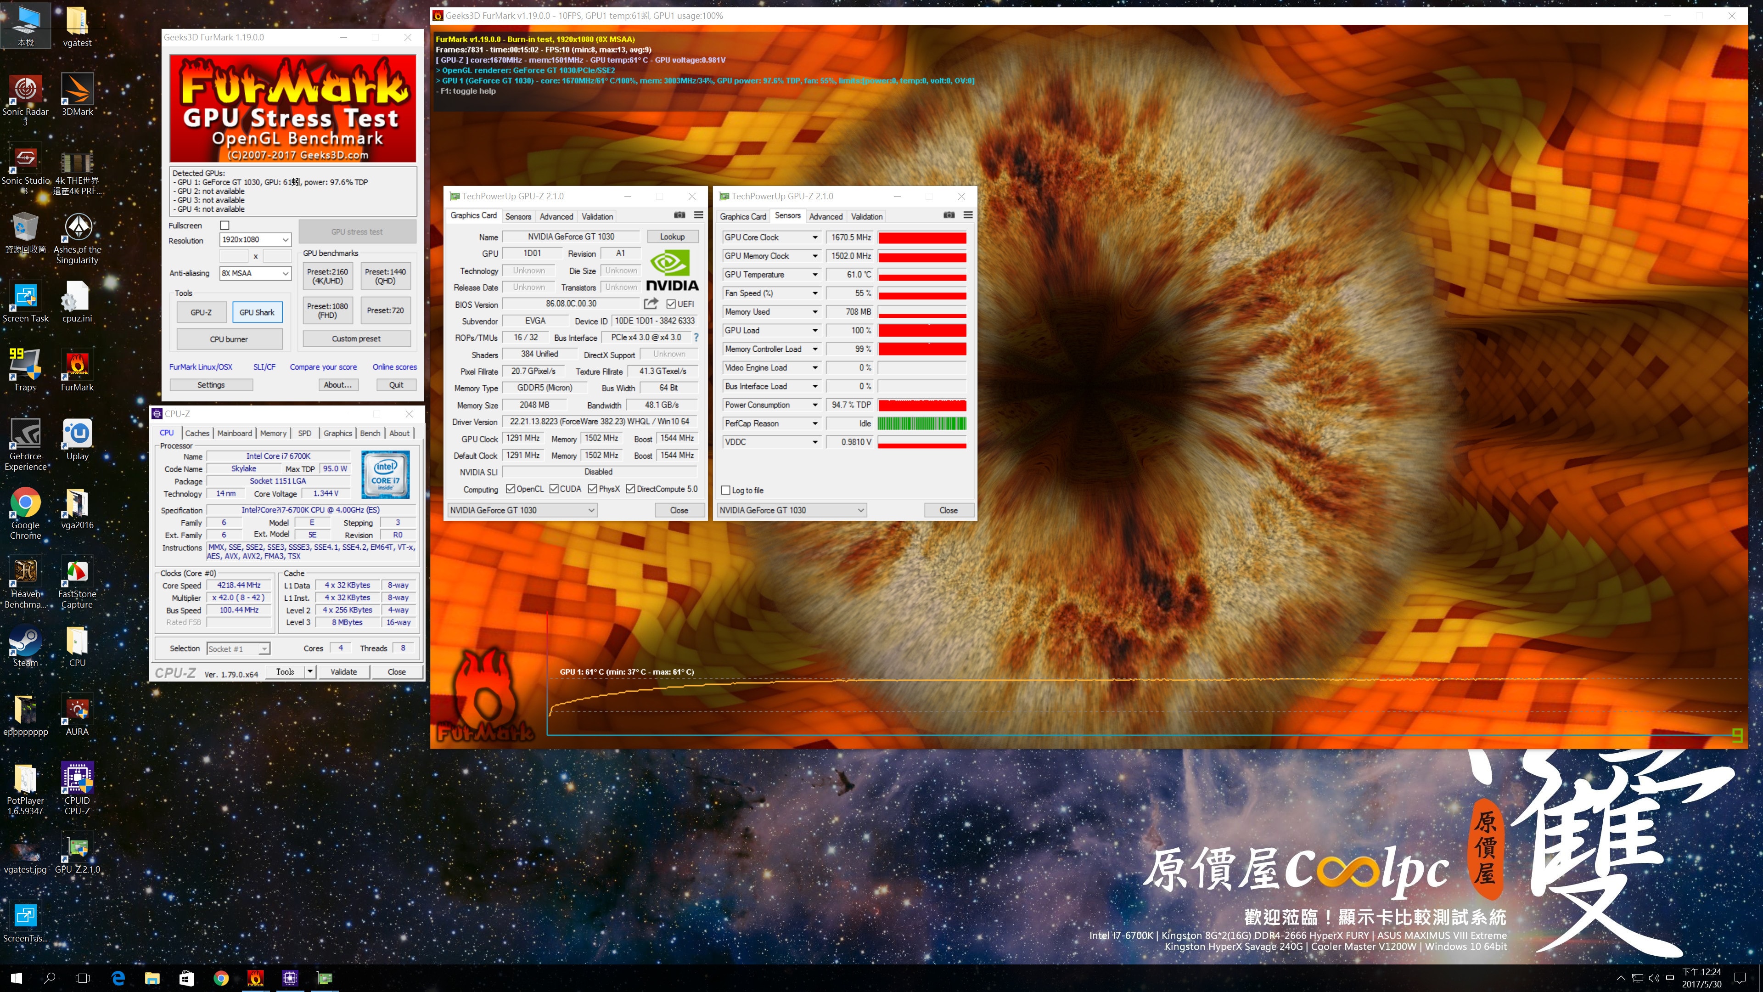Click BIOS Version field 86.08.0C.00.30
Image resolution: width=1763 pixels, height=992 pixels.
pyautogui.click(x=571, y=304)
